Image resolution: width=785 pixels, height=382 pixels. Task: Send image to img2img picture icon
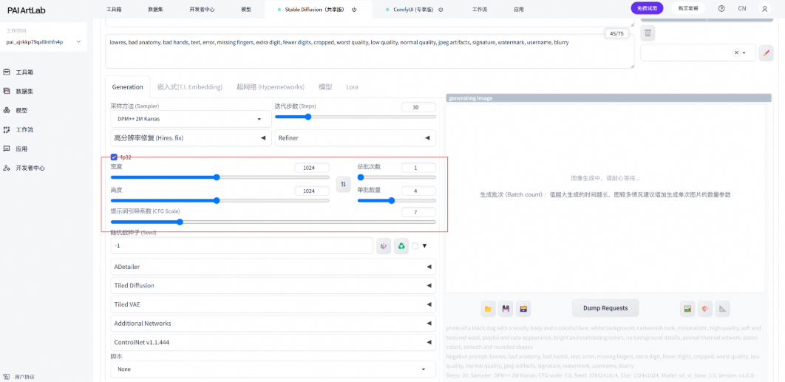(x=687, y=308)
